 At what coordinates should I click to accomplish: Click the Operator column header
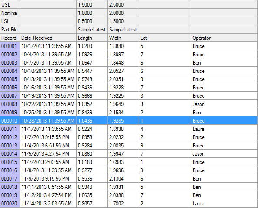click(x=224, y=38)
